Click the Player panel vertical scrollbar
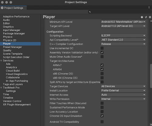 [x=151, y=76]
